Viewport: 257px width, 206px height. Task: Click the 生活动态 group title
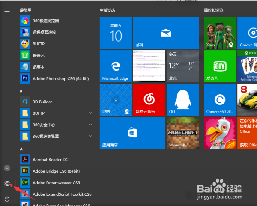point(108,10)
